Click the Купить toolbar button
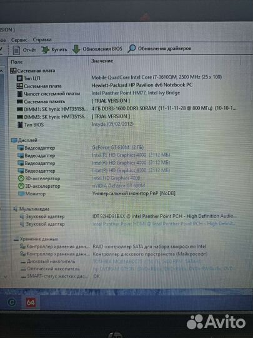The height and width of the screenshot is (338, 253). 54,49
